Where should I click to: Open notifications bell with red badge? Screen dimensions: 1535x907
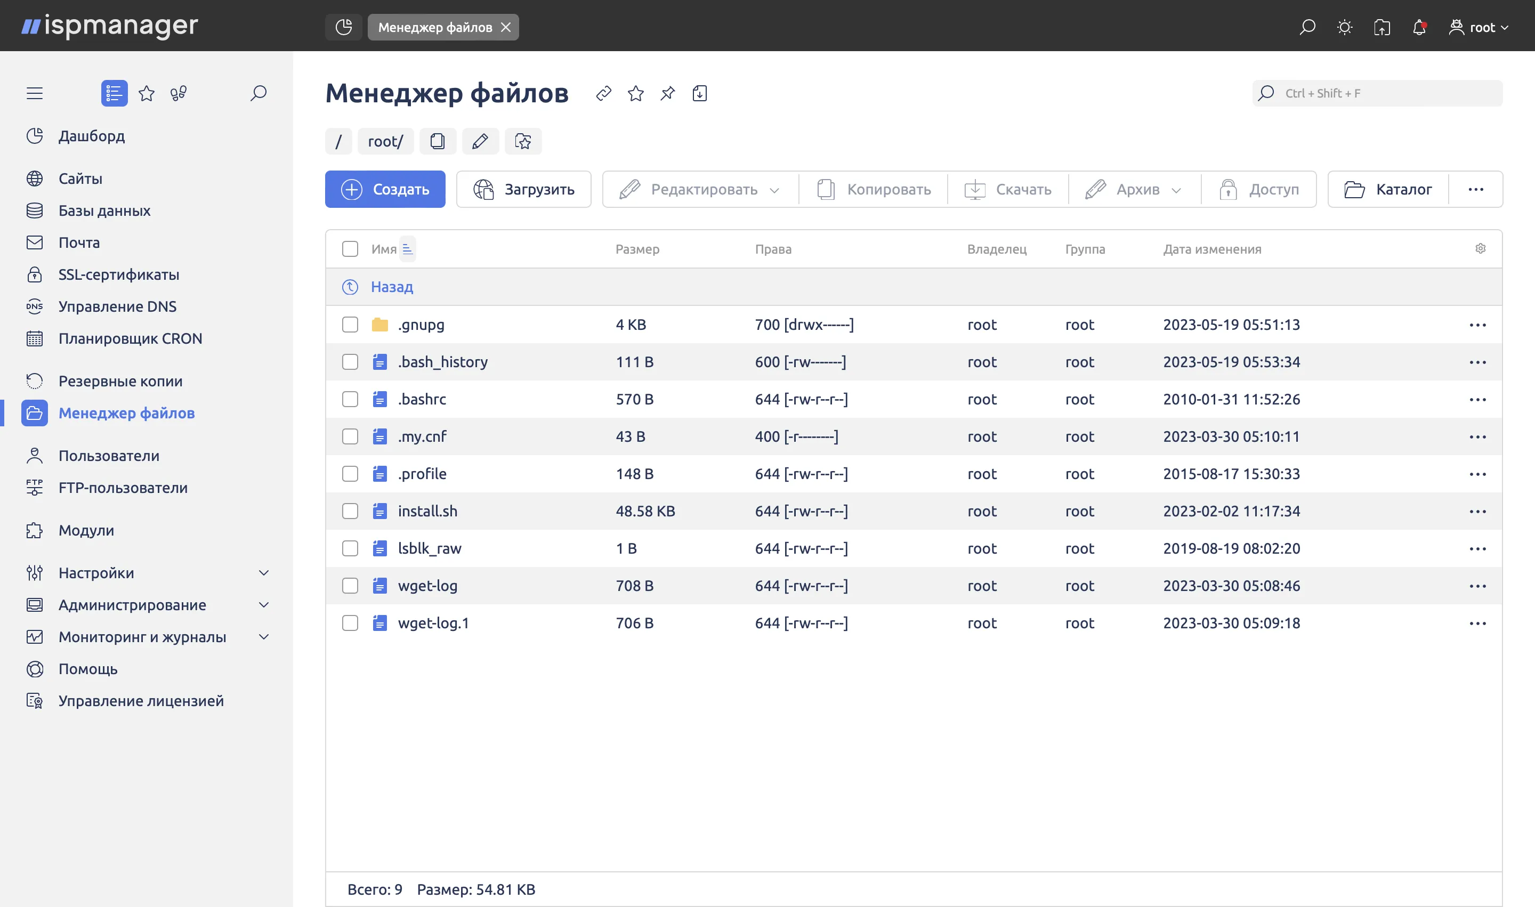[1419, 27]
